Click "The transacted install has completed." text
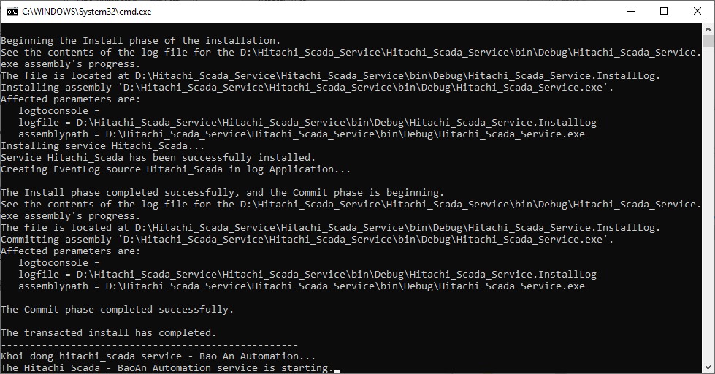This screenshot has height=374, width=715. 108,333
